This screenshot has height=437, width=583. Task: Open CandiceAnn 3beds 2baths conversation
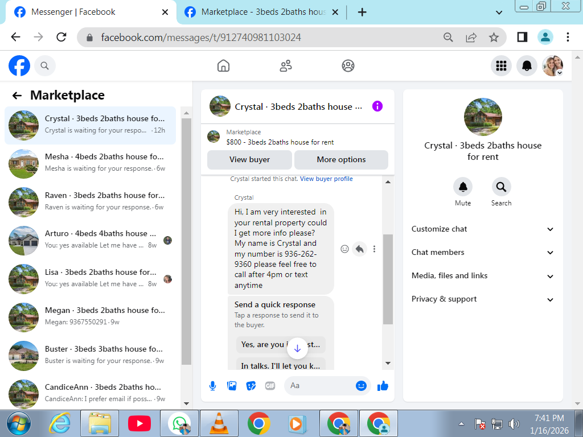pyautogui.click(x=91, y=394)
